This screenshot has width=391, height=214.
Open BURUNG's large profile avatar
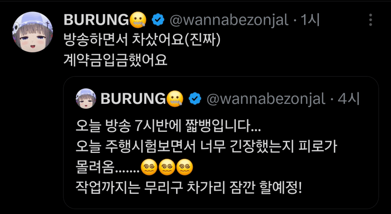point(32,32)
